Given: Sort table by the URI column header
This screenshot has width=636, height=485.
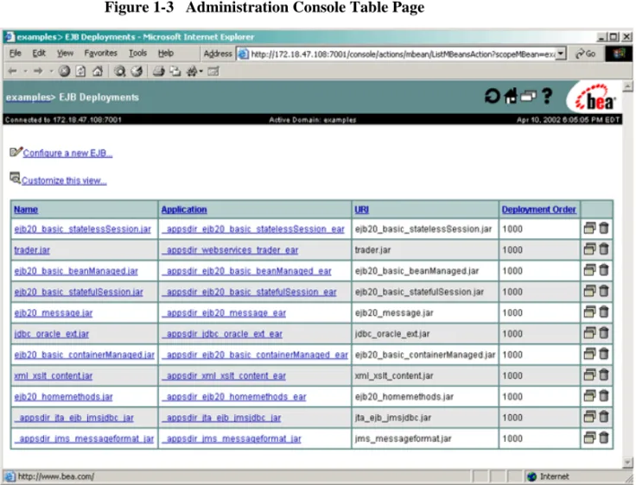Looking at the screenshot, I should [361, 210].
